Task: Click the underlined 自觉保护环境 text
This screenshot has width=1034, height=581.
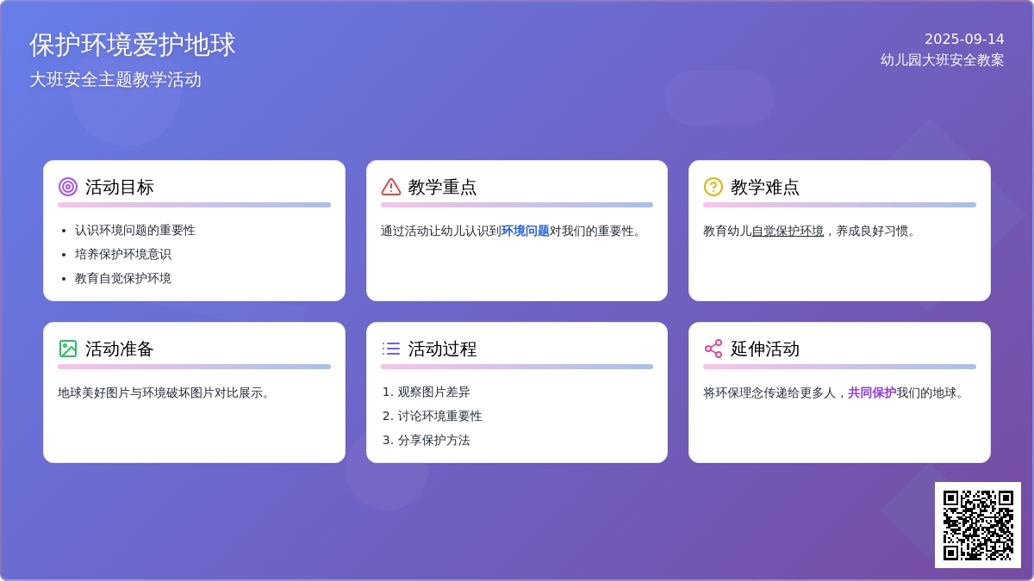Action: 788,231
